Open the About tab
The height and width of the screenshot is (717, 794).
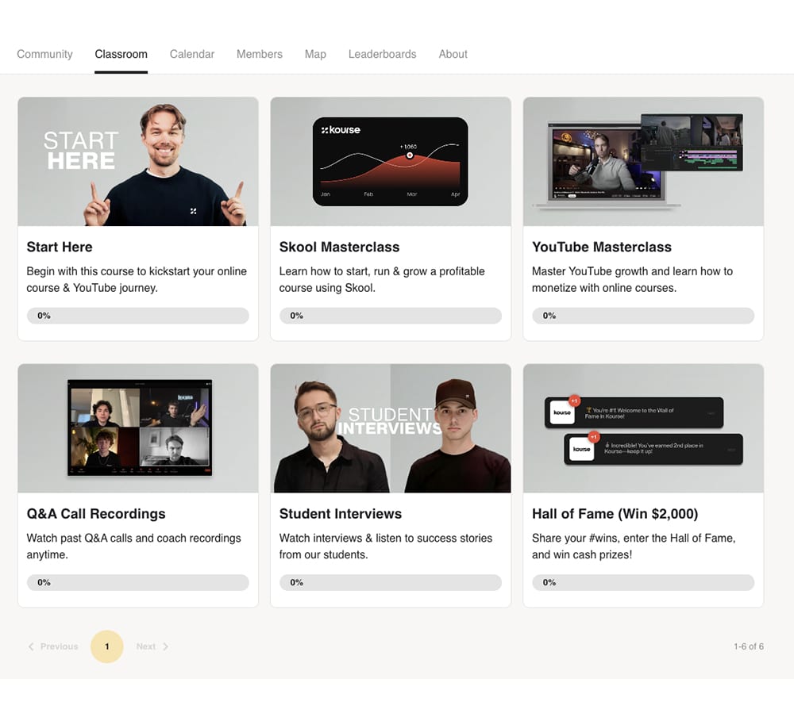tap(453, 54)
